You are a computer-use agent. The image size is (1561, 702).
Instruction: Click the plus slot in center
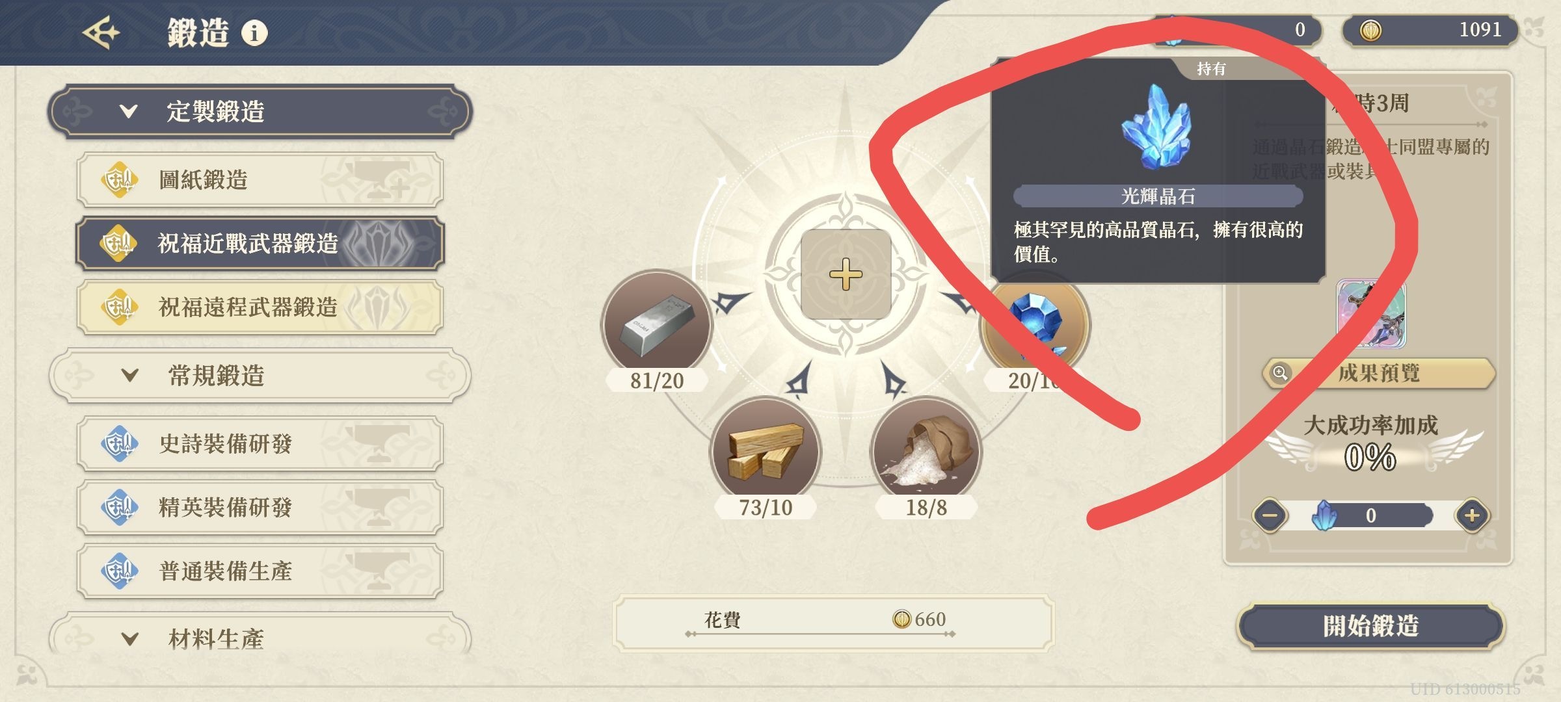tap(846, 274)
